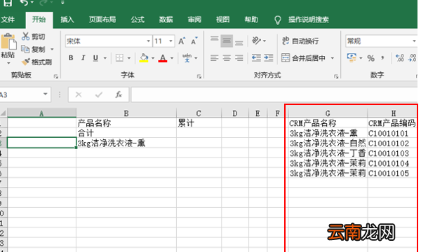421x252 pixels.
Task: Decrease decimal places
Action: coord(412,58)
